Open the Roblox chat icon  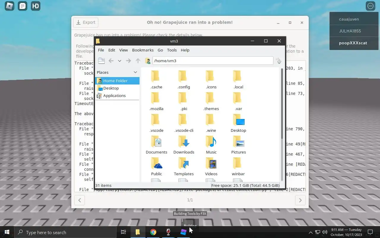pyautogui.click(x=22, y=6)
